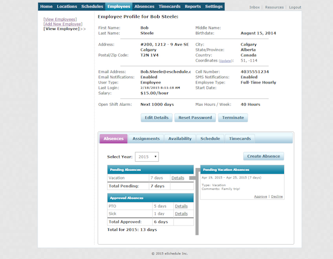Click the Edit Details button

157,117
